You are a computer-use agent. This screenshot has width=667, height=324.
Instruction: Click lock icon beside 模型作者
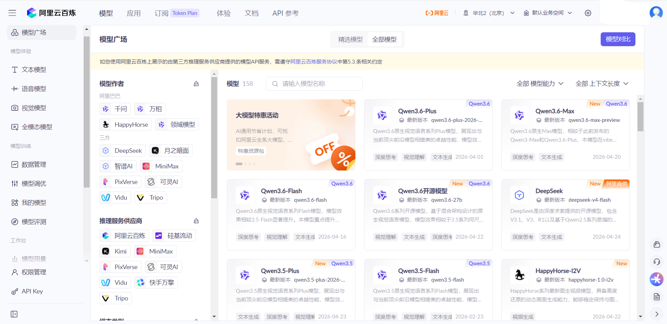[196, 84]
